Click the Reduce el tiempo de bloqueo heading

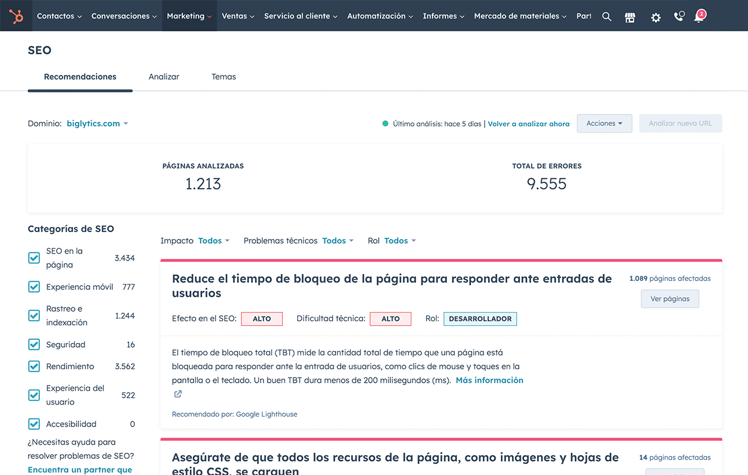click(392, 286)
